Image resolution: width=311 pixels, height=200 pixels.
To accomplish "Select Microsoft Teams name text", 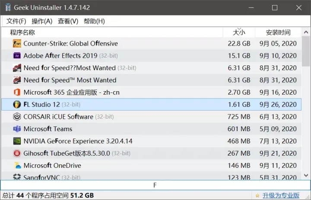I will click(x=48, y=129).
